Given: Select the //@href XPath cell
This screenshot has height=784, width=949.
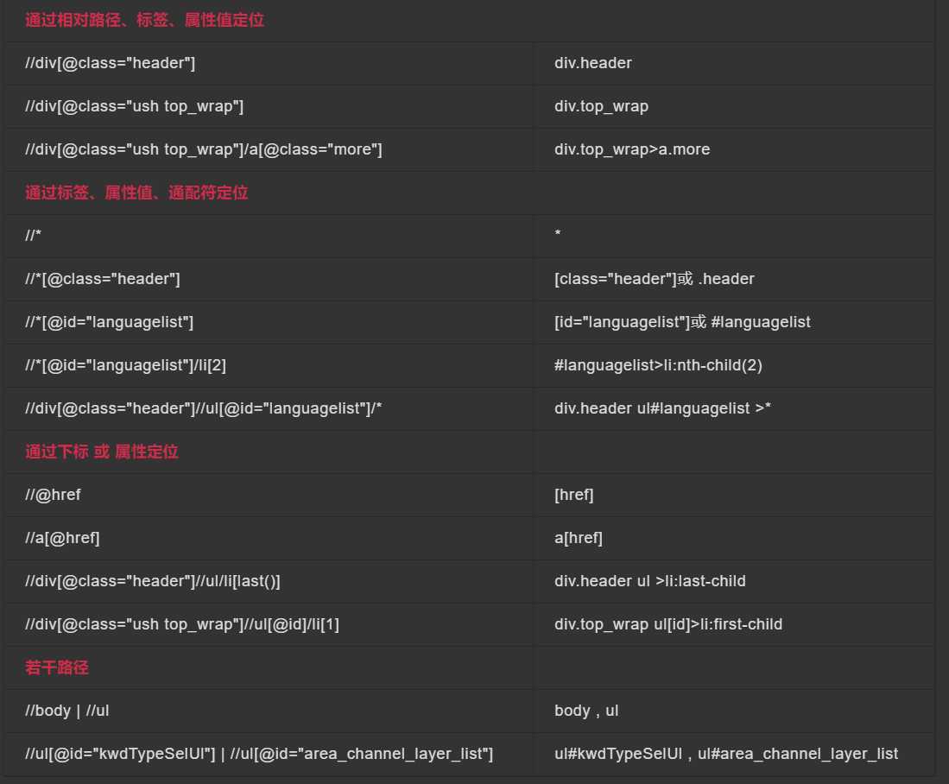Looking at the screenshot, I should [270, 496].
